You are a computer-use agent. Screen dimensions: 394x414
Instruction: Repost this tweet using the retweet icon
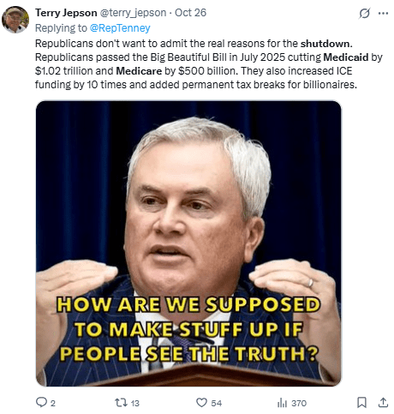(x=121, y=403)
